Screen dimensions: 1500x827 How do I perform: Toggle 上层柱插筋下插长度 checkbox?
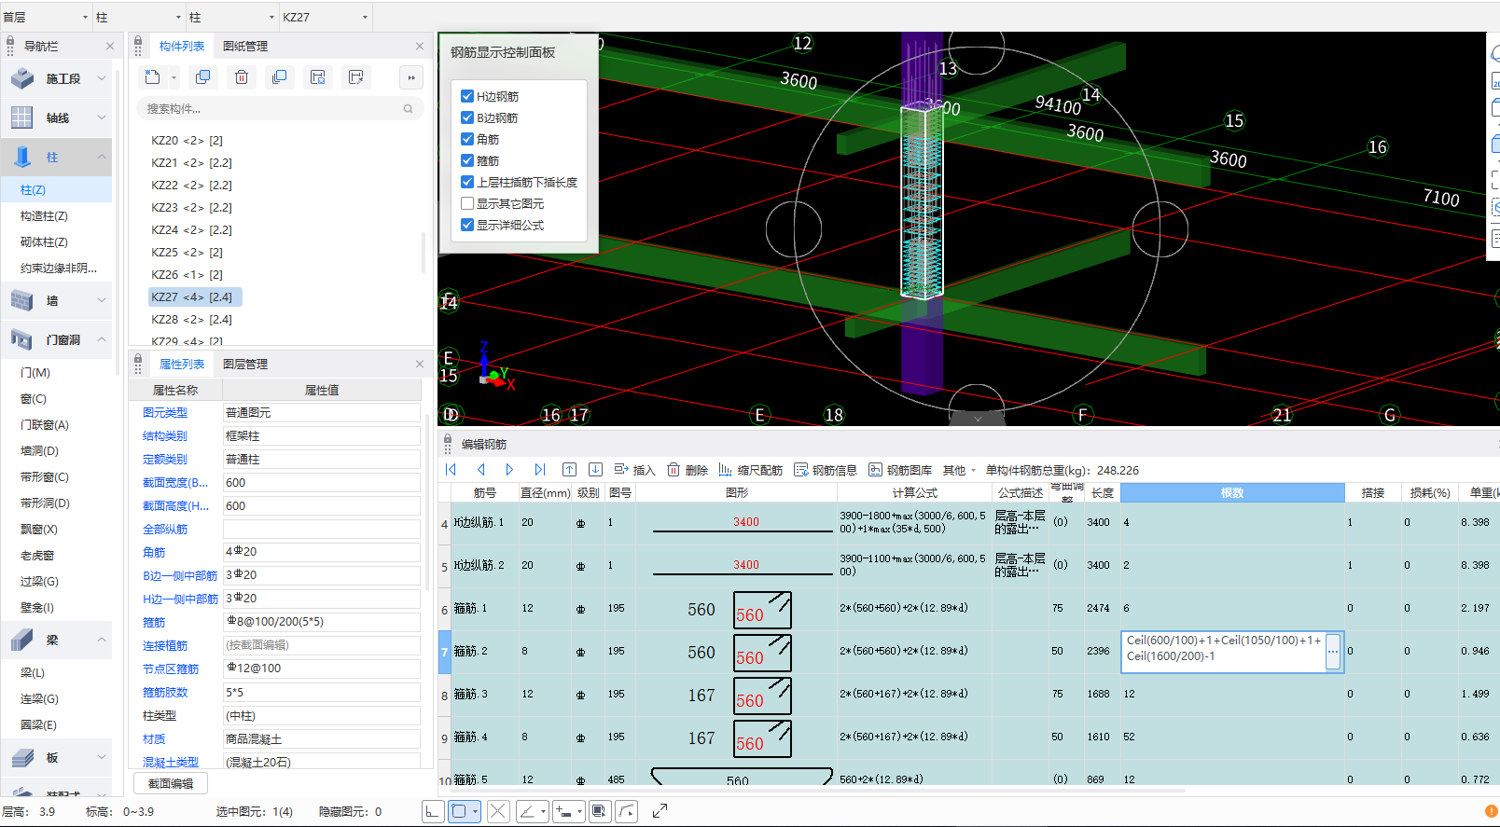(467, 182)
